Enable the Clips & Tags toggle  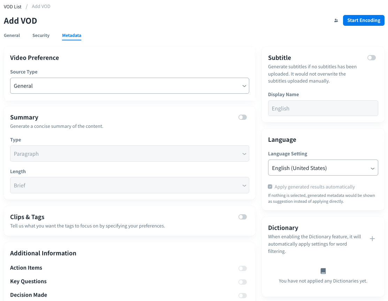coord(242,217)
